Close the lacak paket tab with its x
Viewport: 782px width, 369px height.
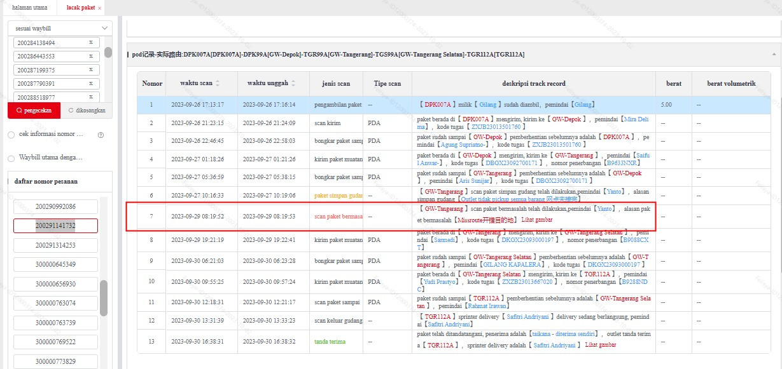tap(99, 8)
